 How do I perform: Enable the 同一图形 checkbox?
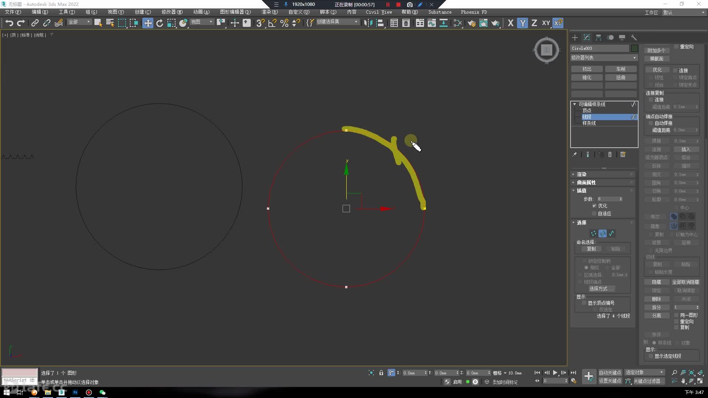click(676, 315)
